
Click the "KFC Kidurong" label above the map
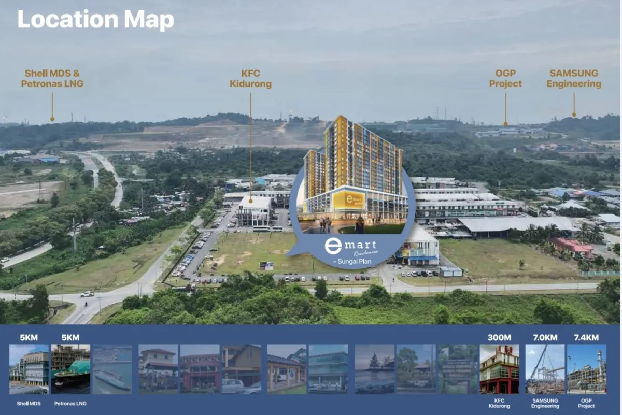pos(250,79)
